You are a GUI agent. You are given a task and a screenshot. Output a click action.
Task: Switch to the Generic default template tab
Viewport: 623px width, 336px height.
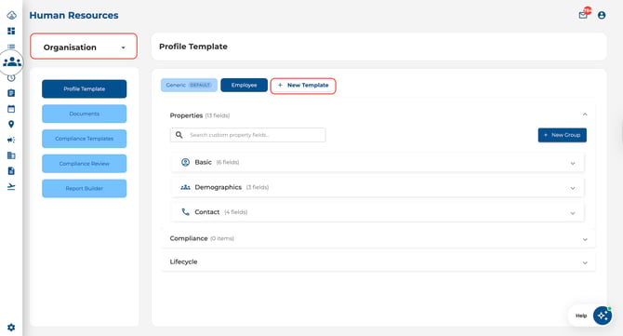(x=189, y=85)
